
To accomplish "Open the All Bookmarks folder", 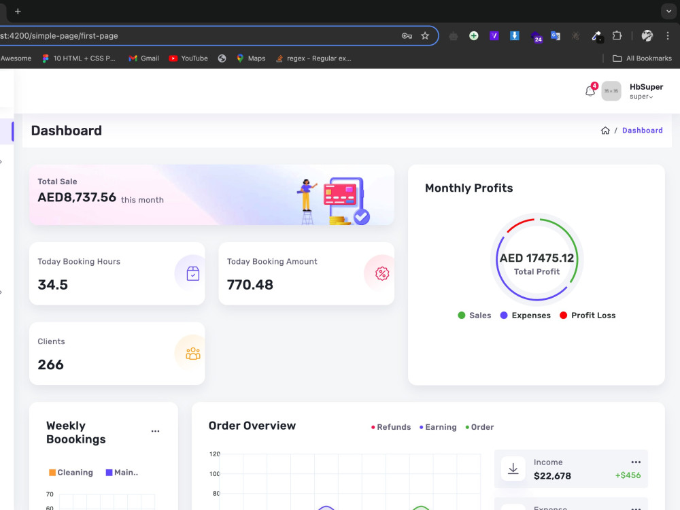I will (642, 58).
